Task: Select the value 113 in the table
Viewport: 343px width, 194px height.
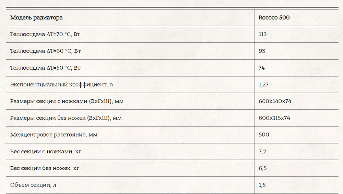Action: (262, 34)
